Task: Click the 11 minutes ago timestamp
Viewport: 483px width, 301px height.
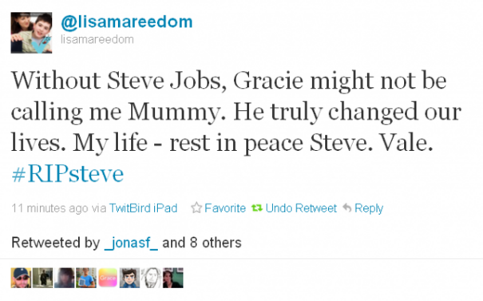Action: tap(49, 208)
